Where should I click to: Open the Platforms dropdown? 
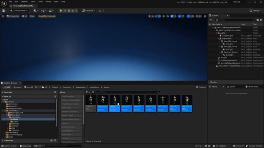tap(89, 11)
